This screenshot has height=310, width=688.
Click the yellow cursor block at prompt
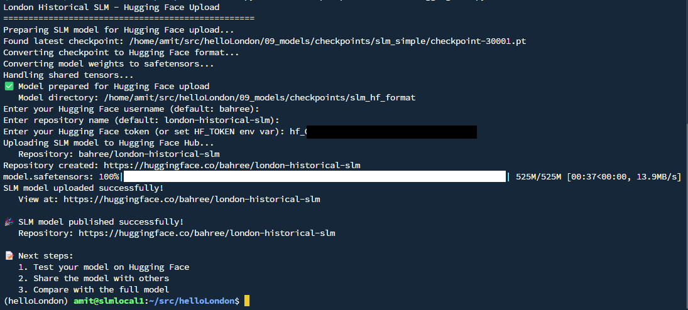247,301
